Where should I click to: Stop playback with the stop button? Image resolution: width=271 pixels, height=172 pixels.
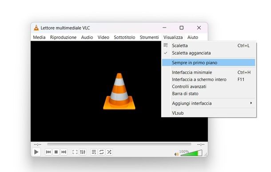point(56,152)
